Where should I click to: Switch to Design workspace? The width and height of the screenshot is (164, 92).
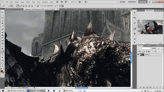click(x=122, y=2)
